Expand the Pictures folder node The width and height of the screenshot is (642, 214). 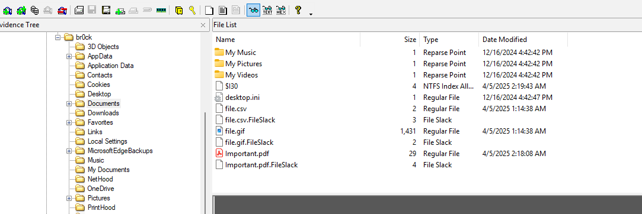69,198
